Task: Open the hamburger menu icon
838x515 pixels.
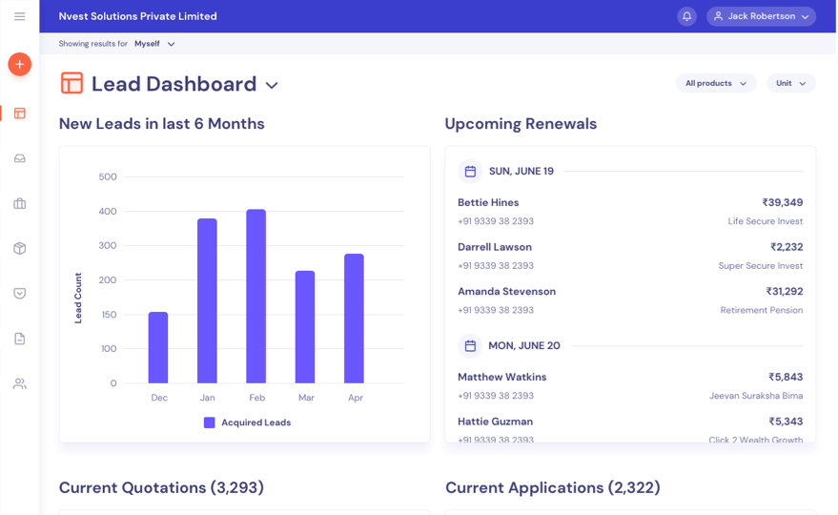Action: pos(19,16)
